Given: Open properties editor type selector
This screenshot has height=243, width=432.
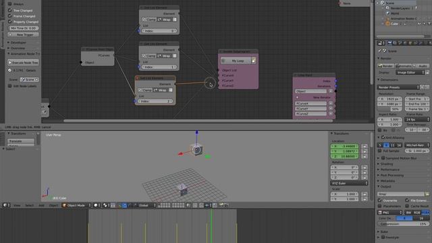Looking at the screenshot, I should 381,43.
